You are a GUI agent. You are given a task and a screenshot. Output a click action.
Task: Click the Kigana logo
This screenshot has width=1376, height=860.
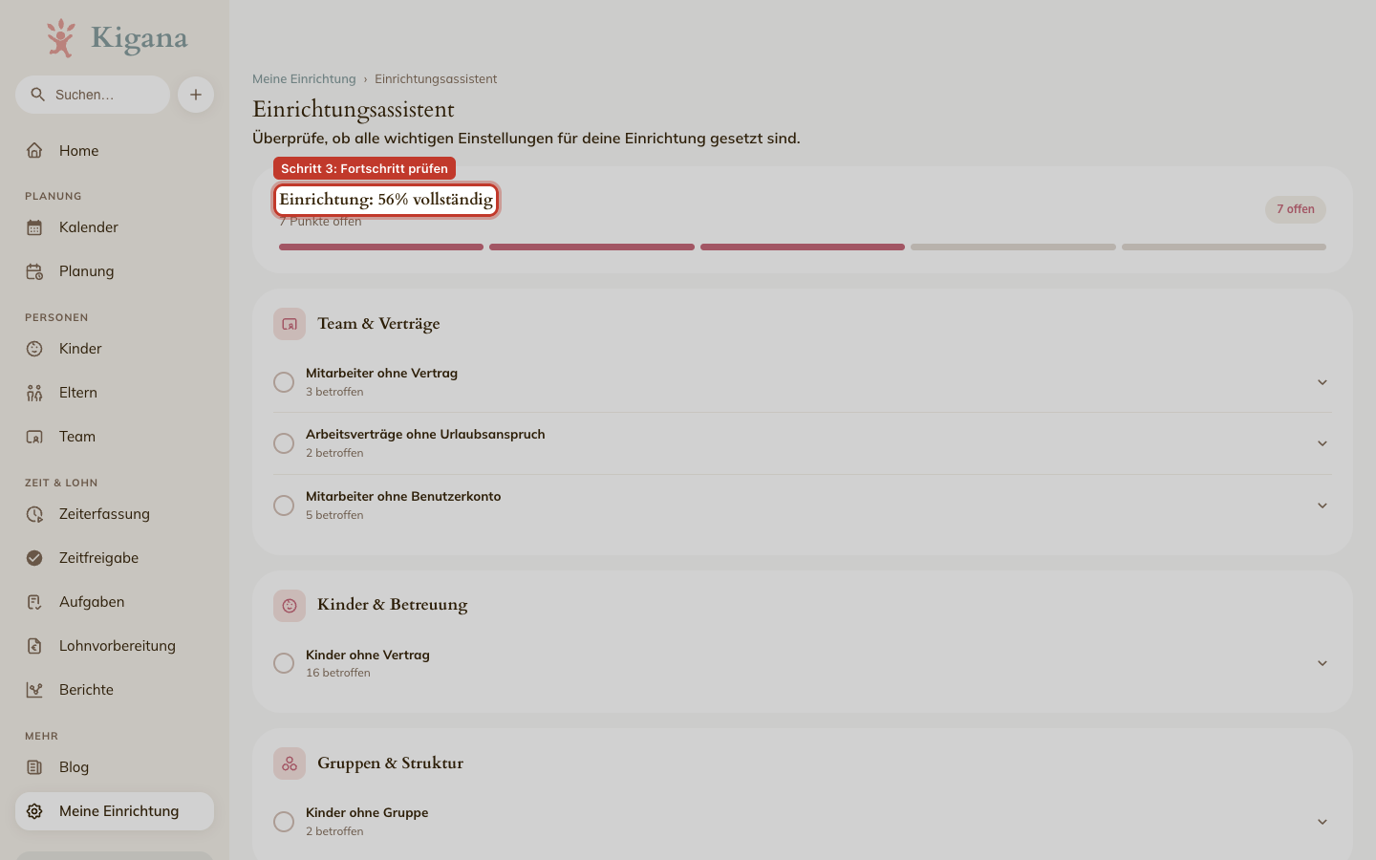(117, 38)
